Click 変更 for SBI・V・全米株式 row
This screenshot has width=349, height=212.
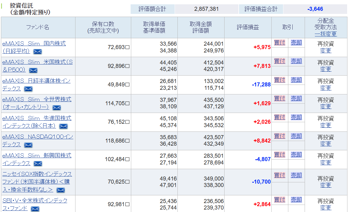[x=326, y=208]
